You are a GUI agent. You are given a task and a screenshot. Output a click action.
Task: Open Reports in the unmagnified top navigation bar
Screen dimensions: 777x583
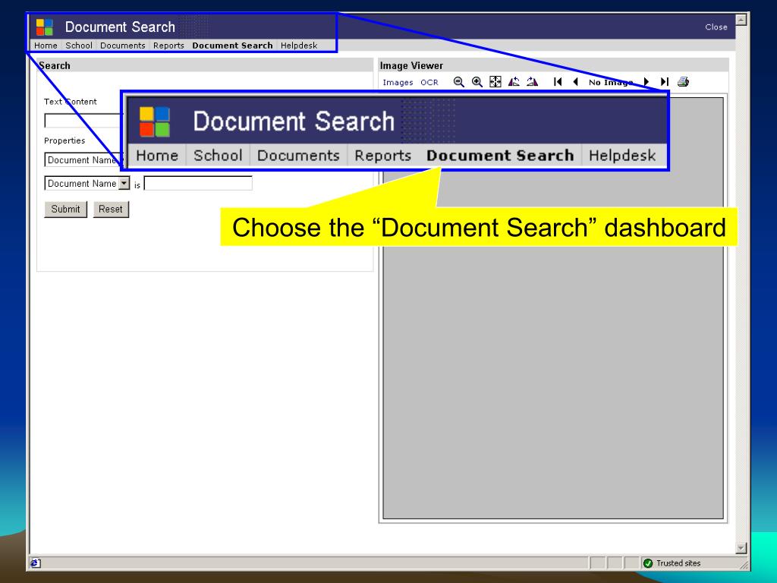(x=168, y=46)
